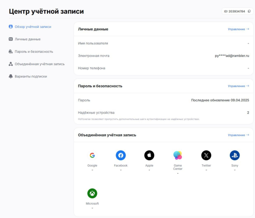
Task: Click the Sony PlayStation icon
Action: 235,155
